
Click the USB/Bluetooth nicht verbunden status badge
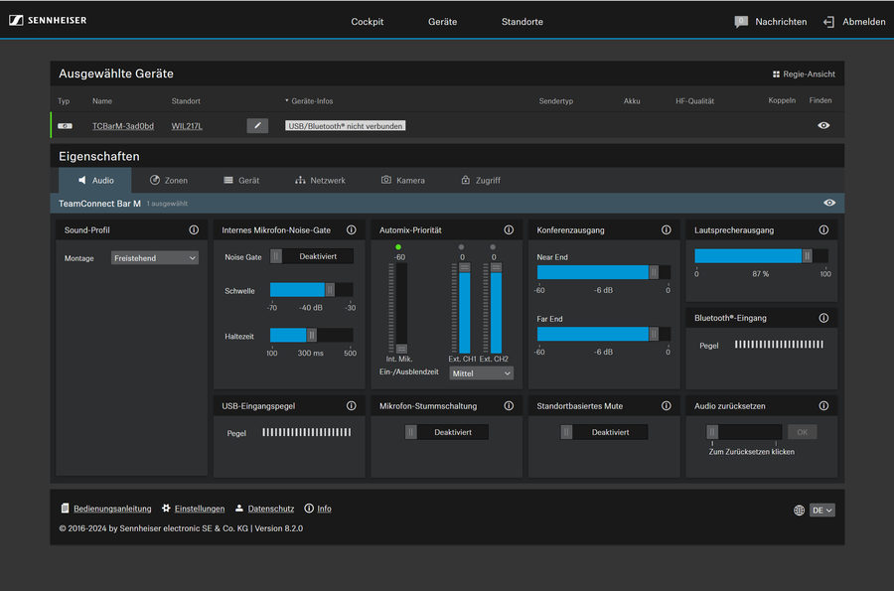tap(346, 126)
